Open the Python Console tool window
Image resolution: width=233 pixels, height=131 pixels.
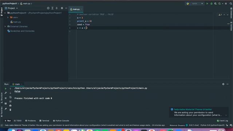click(61, 121)
